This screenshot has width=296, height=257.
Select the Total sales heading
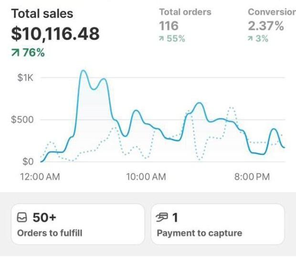tap(42, 14)
